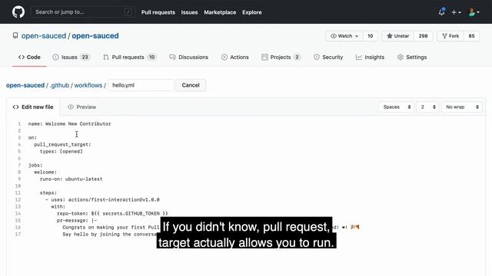Screen dimensions: 492x276
Task: Click the .github breadcrumb link
Action: (x=59, y=85)
